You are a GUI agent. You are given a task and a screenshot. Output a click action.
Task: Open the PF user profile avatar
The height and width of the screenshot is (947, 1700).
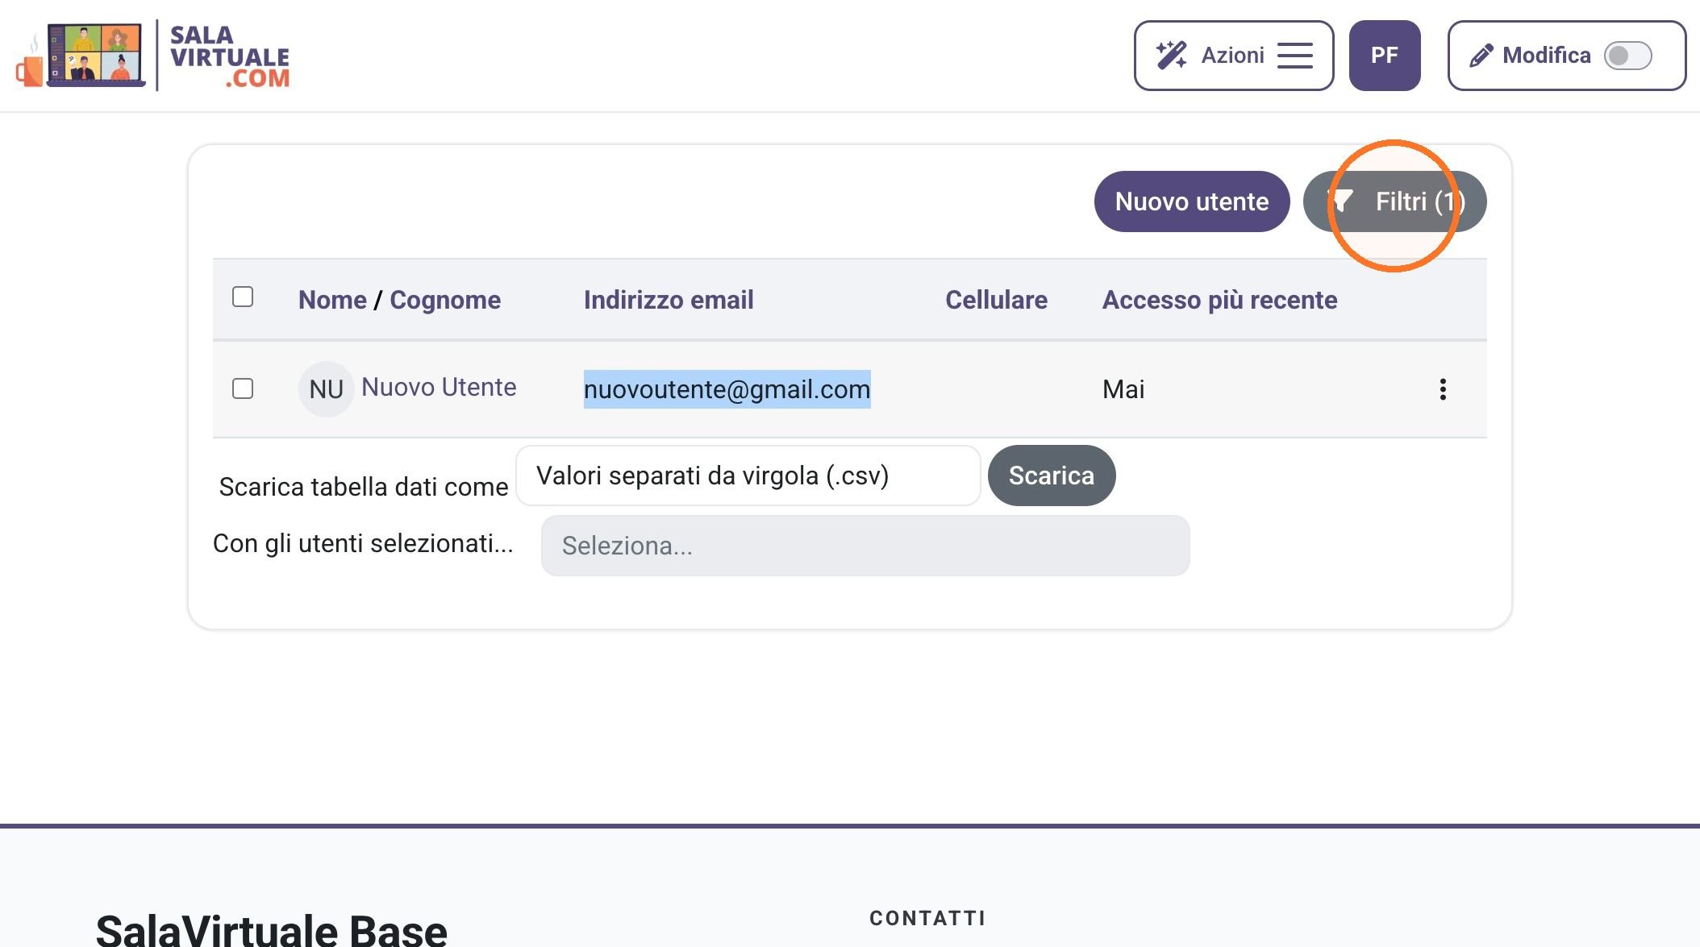(x=1384, y=56)
